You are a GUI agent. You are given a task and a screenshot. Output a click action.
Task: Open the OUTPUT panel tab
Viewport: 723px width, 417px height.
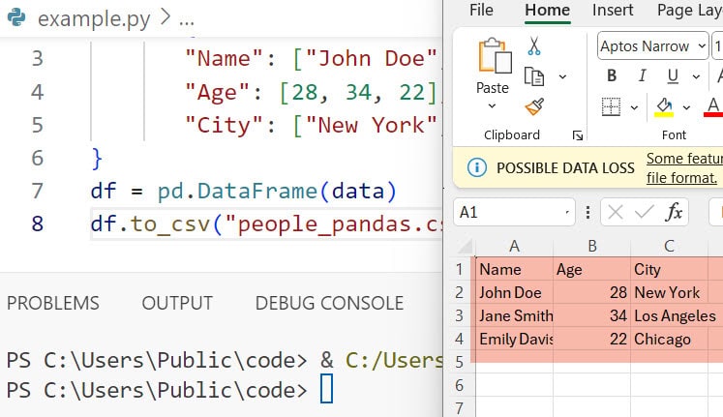coord(177,303)
